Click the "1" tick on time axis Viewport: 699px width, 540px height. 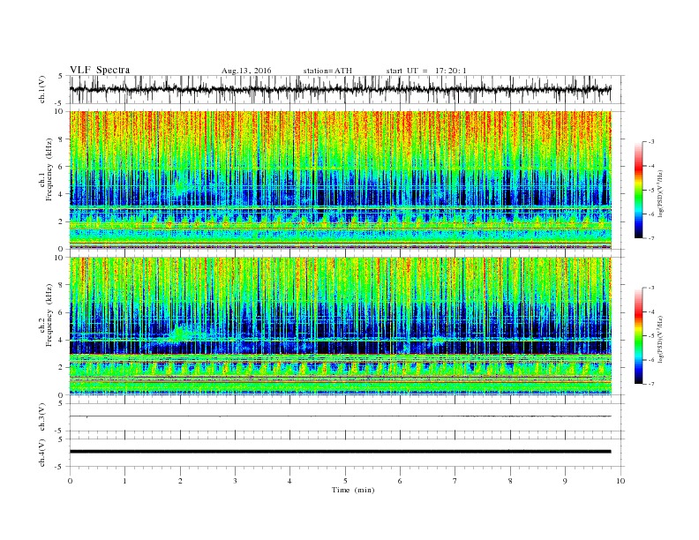[124, 481]
